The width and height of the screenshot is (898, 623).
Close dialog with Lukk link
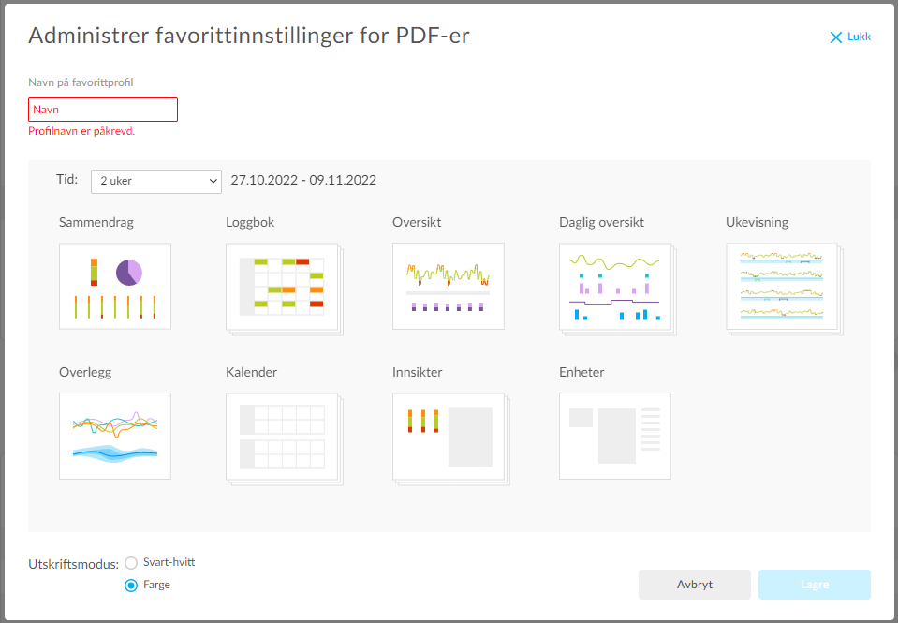pyautogui.click(x=859, y=37)
